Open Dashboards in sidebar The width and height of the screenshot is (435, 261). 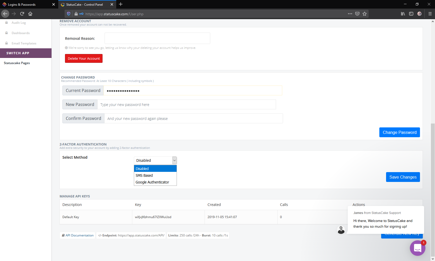pyautogui.click(x=20, y=33)
